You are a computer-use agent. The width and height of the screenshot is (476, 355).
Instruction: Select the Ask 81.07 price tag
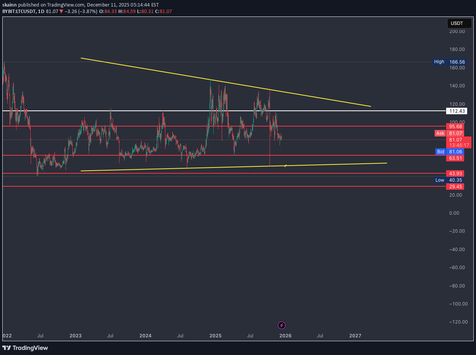point(449,133)
